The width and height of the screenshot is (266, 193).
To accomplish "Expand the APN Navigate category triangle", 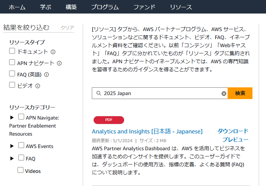I will coord(12,117).
